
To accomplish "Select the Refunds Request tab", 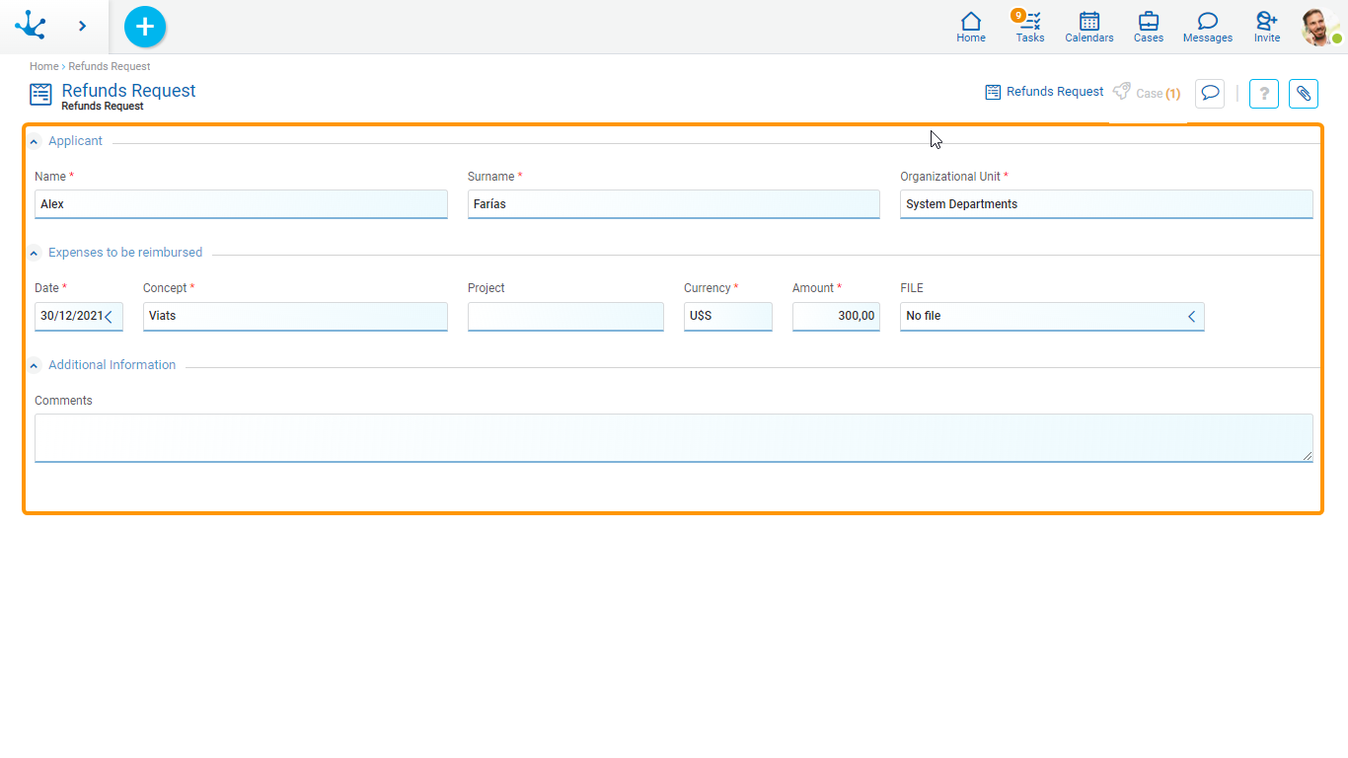I will 1044,92.
